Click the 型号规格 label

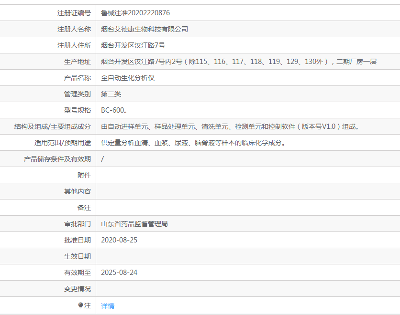click(x=78, y=110)
